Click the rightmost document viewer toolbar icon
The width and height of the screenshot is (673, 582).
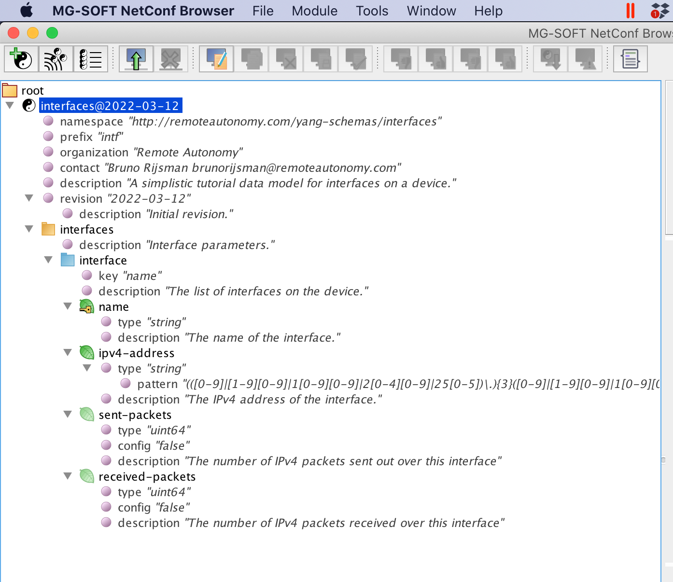click(x=630, y=58)
